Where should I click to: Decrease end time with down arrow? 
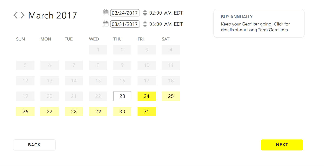[x=145, y=26]
